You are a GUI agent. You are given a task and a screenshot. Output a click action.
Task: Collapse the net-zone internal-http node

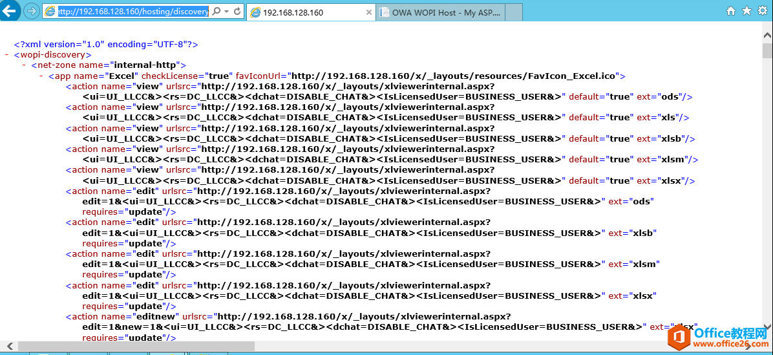pos(24,65)
